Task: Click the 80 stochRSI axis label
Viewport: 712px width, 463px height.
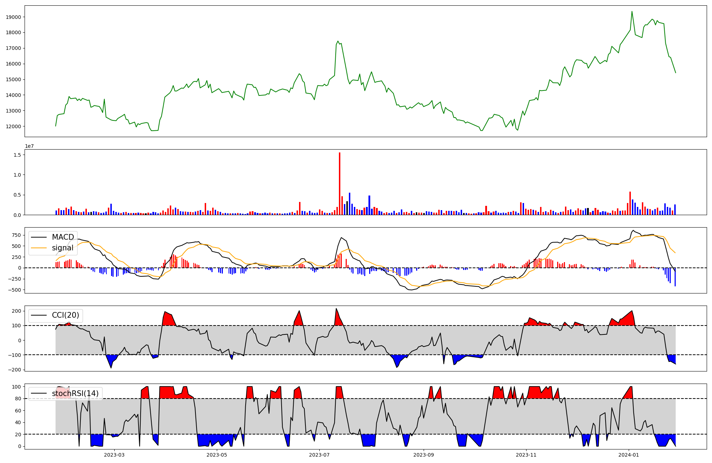Action: pos(18,399)
